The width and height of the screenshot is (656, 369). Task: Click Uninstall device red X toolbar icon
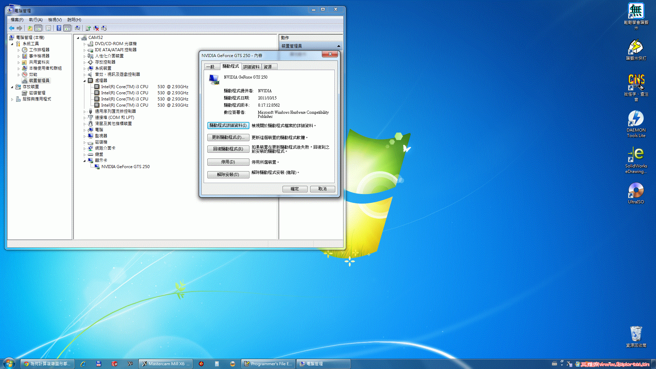pos(96,28)
